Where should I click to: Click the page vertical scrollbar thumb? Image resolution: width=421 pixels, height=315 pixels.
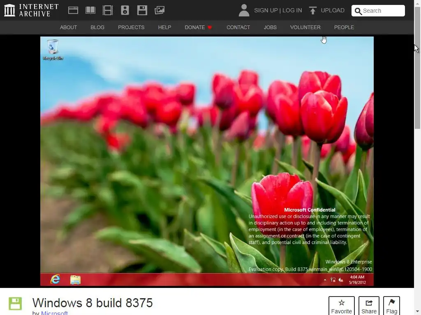click(x=417, y=68)
